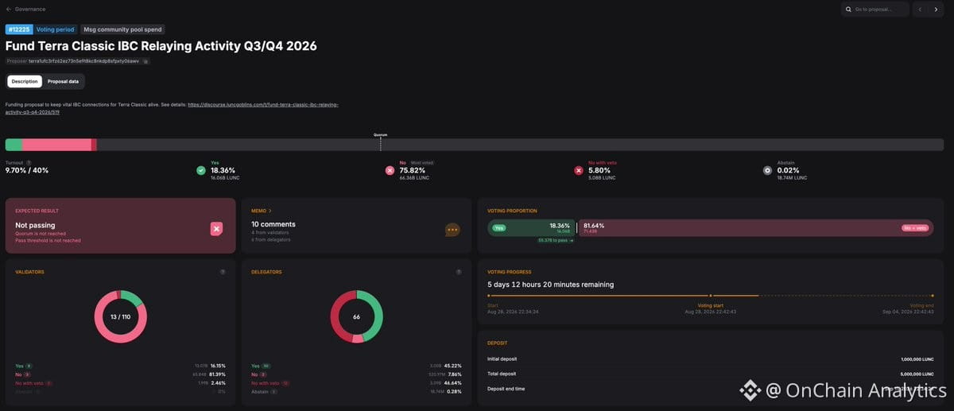Click the No with veto cross icon
954x411 pixels.
click(579, 170)
